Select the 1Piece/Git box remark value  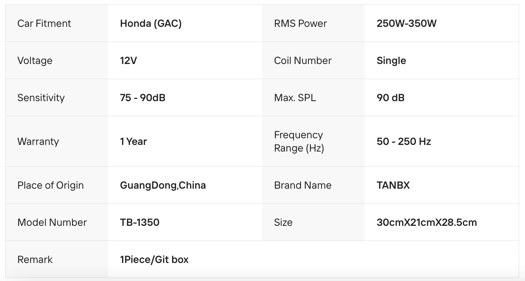pyautogui.click(x=154, y=260)
